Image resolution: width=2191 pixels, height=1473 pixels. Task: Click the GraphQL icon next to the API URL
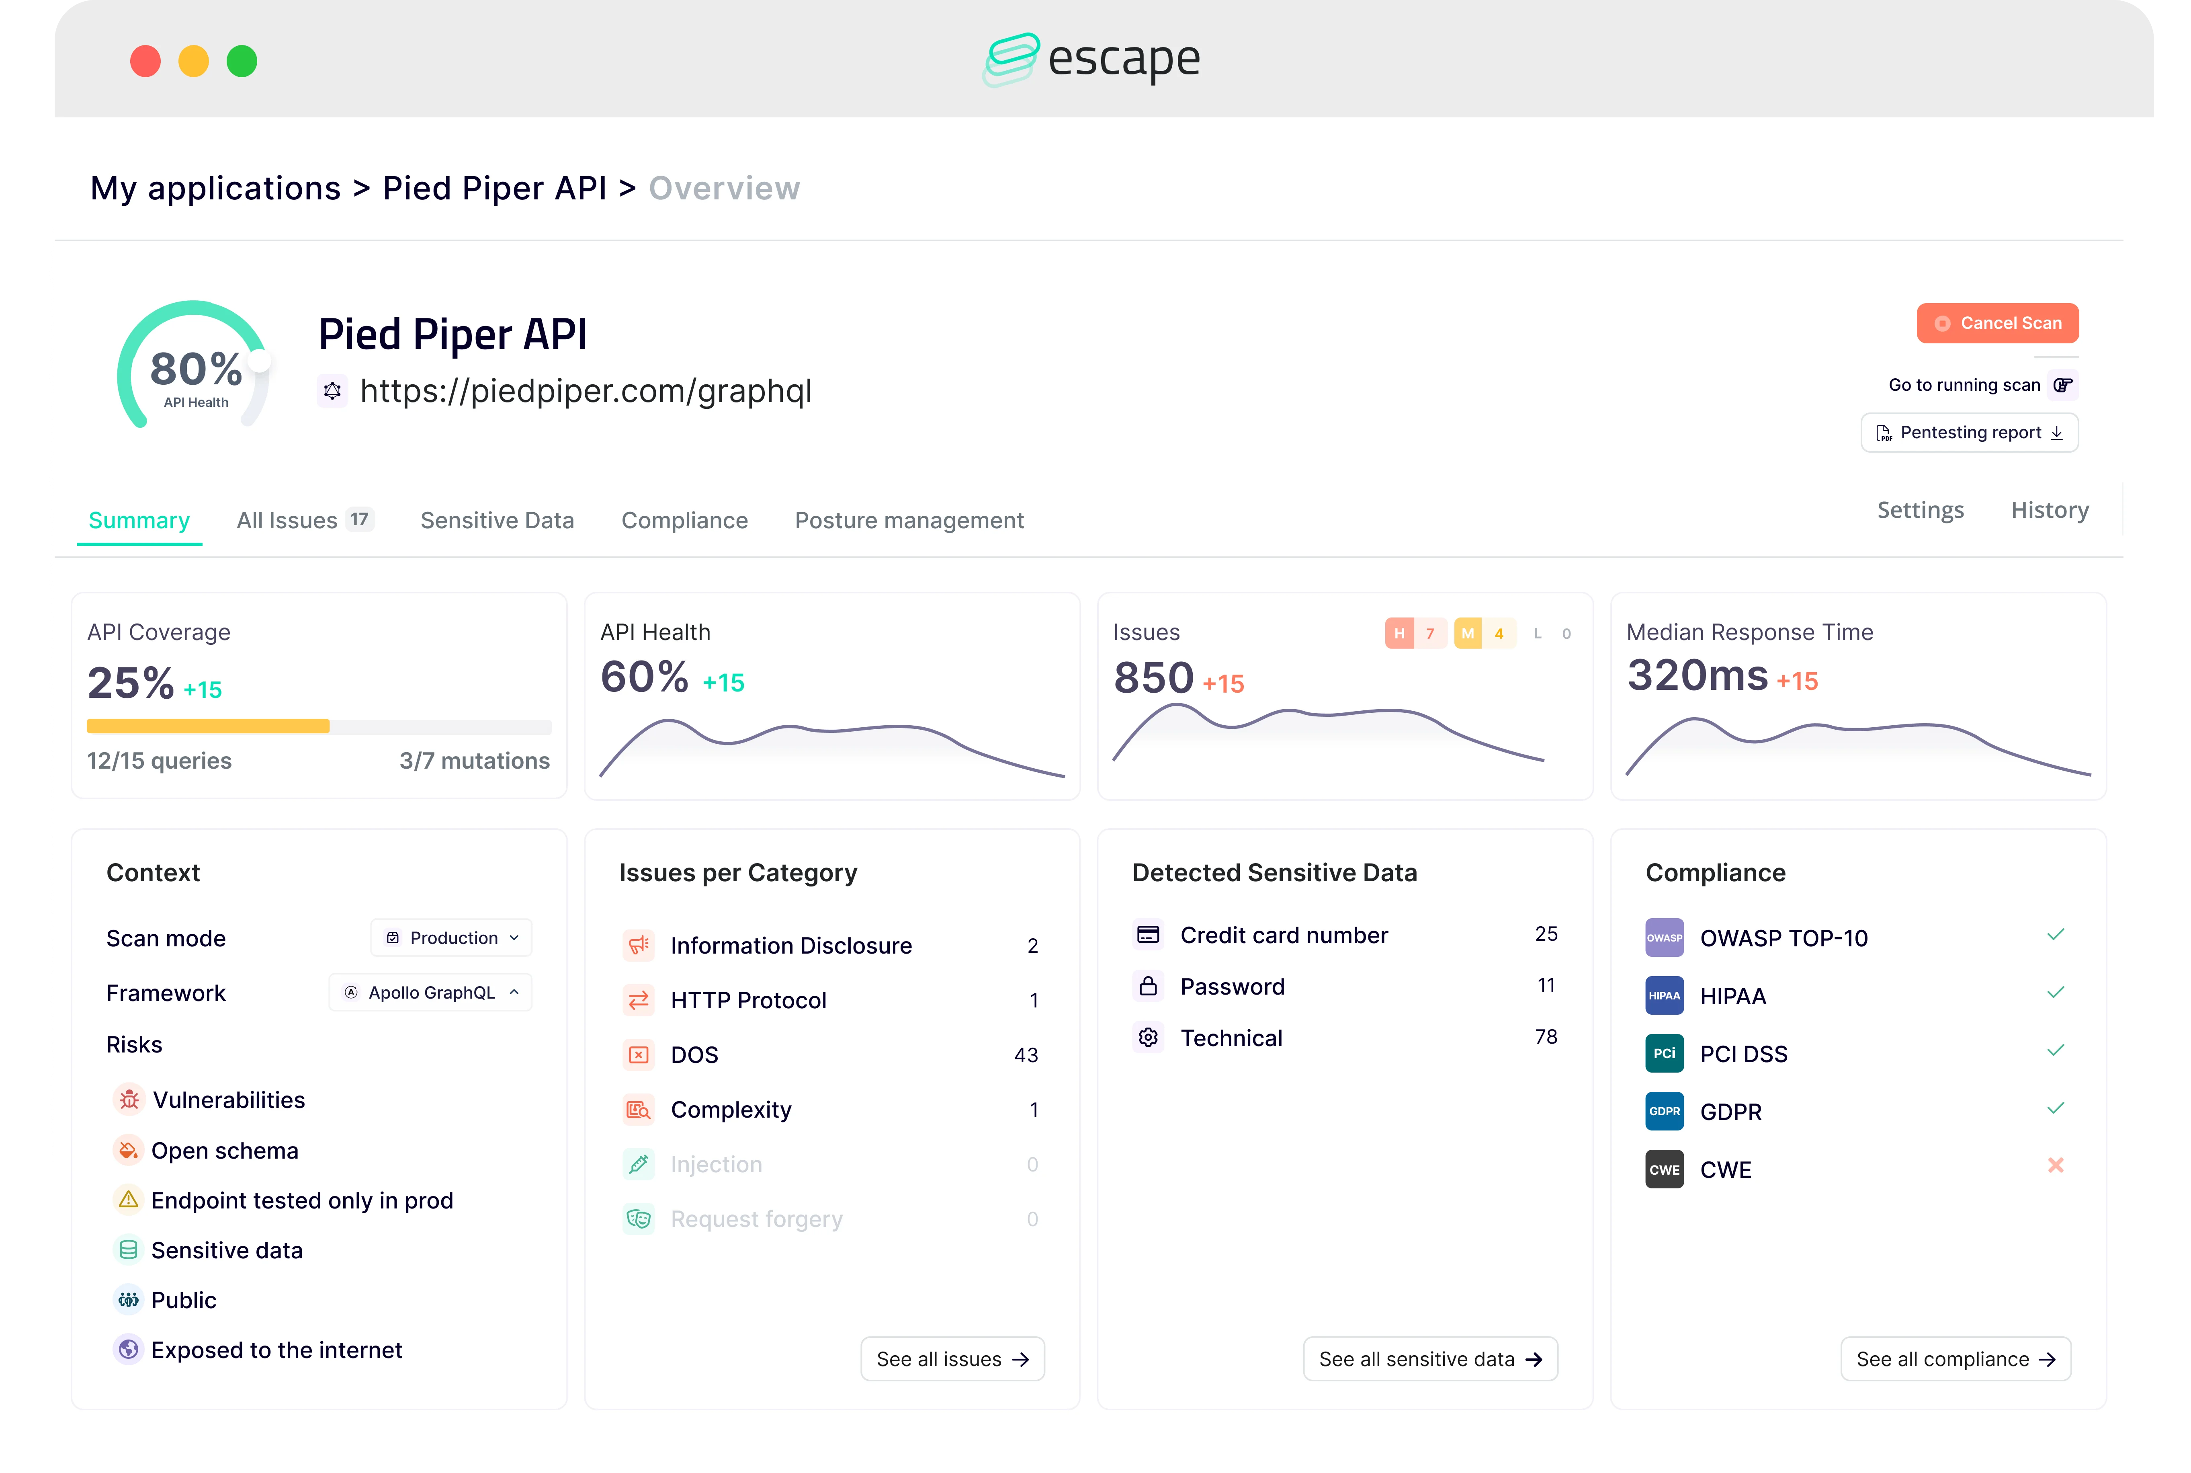pos(332,391)
